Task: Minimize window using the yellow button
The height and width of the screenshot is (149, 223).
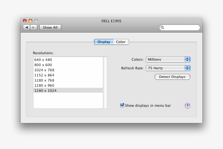Action: [x=30, y=21]
